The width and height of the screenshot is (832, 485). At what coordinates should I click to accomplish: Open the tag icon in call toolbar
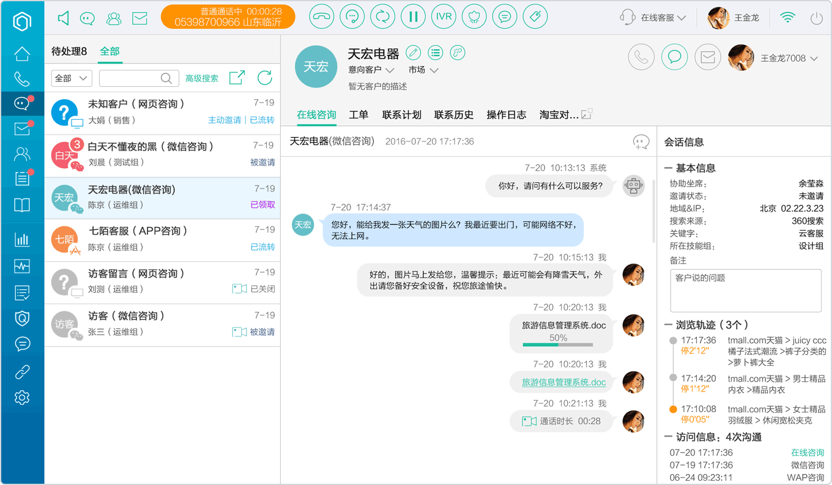(x=536, y=17)
